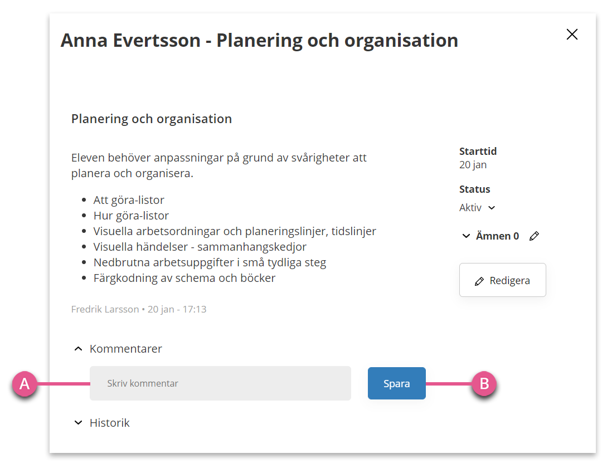Open the Aktiv status dropdown arrow
607x473 pixels.
coord(492,208)
